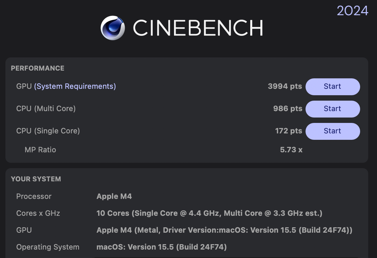Start the CPU Multi Core benchmark

point(332,109)
